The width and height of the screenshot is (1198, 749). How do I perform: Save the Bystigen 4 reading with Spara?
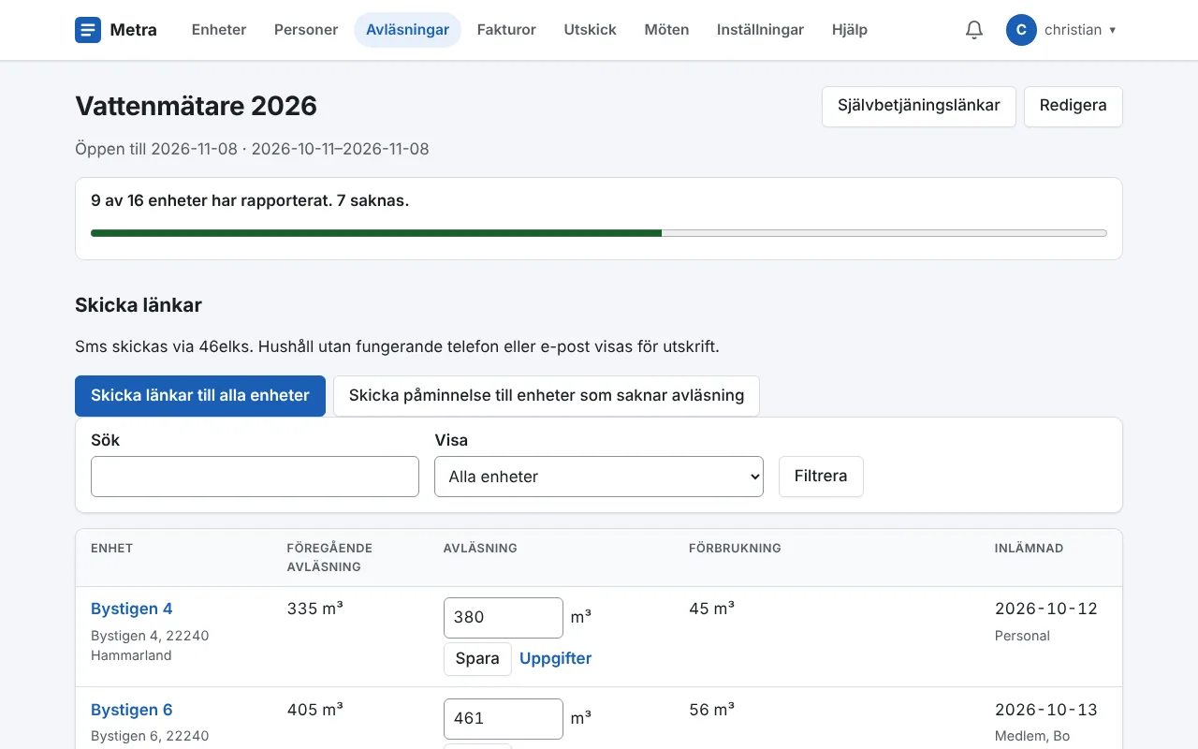[x=477, y=658]
